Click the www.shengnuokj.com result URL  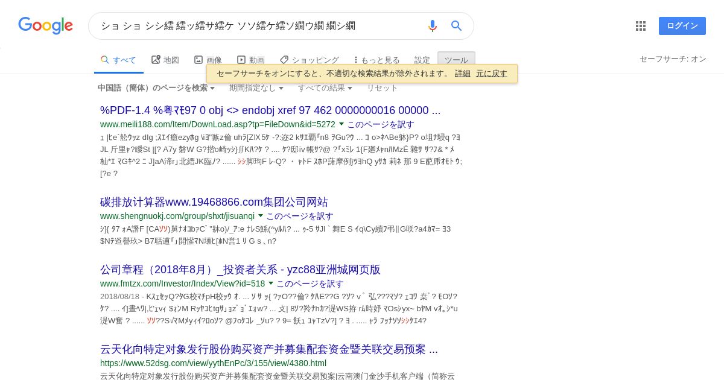pyautogui.click(x=177, y=216)
